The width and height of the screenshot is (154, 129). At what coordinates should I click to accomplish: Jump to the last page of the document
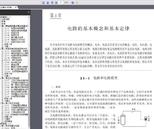[56, 3]
